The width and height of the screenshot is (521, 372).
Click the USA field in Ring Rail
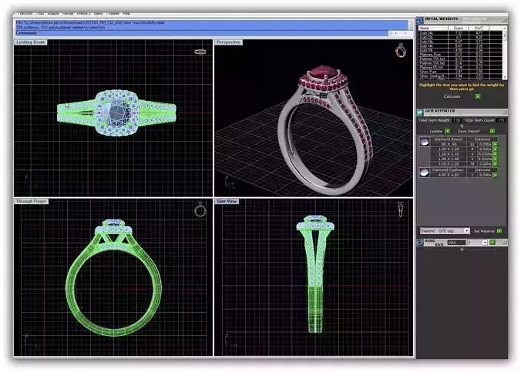[456, 243]
